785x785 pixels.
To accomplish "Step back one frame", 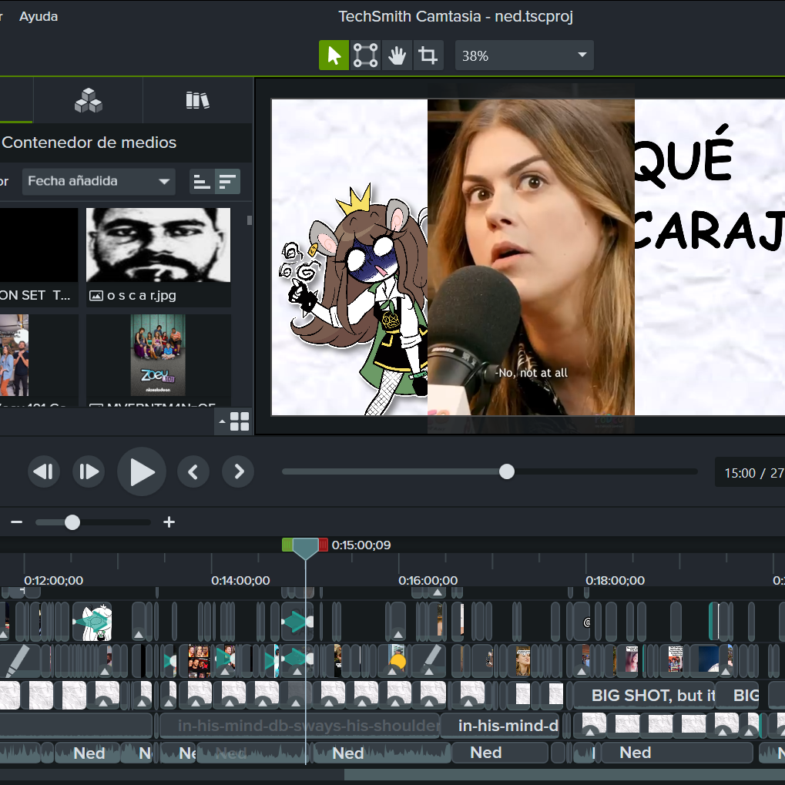I will click(44, 471).
